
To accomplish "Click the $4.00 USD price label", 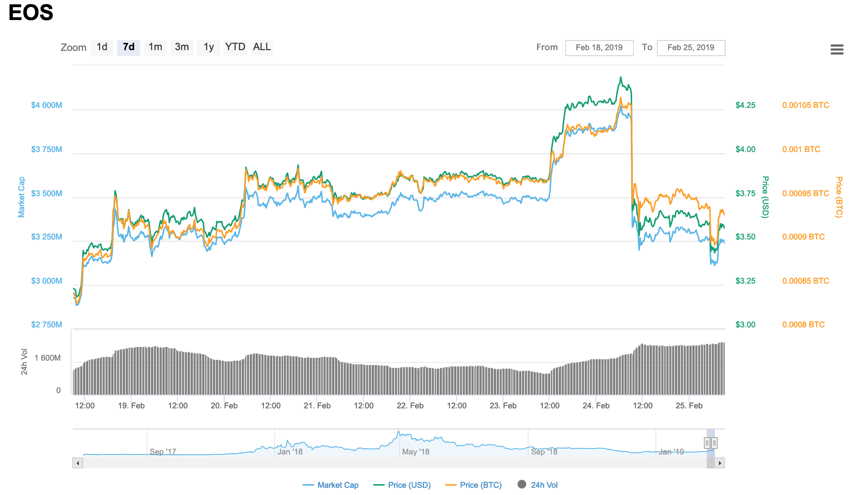I will coord(746,149).
